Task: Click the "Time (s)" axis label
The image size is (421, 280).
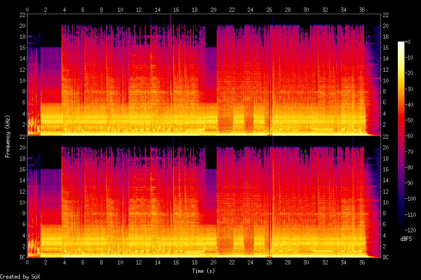Action: tap(204, 271)
